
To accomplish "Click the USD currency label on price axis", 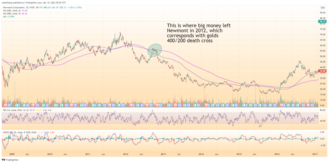I will click(322, 7).
